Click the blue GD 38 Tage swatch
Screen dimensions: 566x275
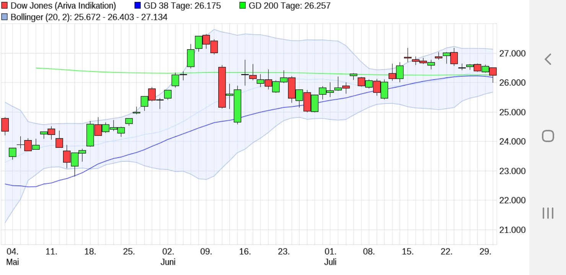coord(138,6)
